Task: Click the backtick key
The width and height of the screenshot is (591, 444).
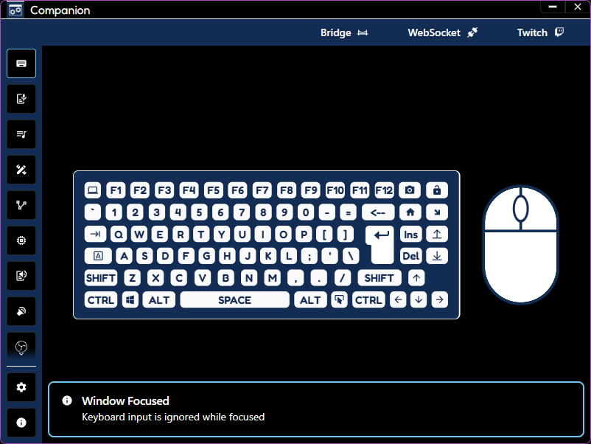Action: coord(93,212)
